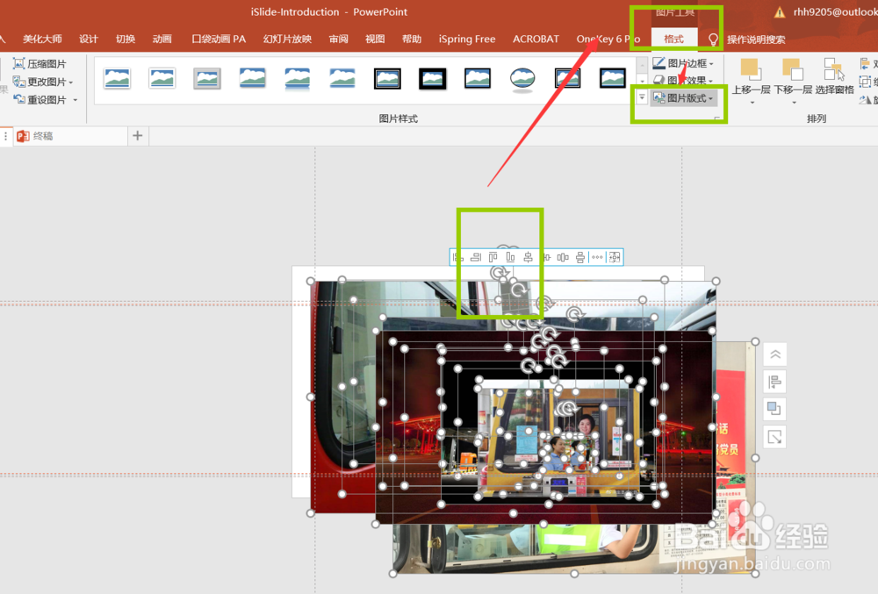Open the Picture Styles dialog launcher
Screen dimensions: 878x594
click(x=717, y=118)
